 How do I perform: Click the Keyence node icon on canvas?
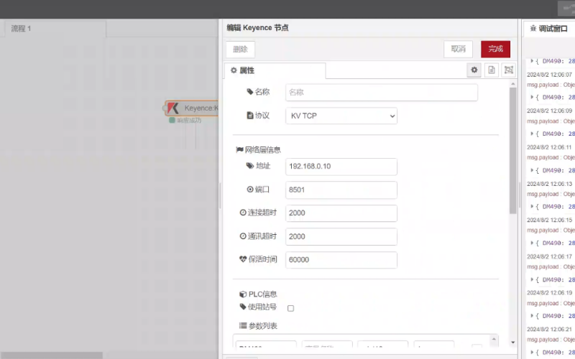[x=173, y=108]
